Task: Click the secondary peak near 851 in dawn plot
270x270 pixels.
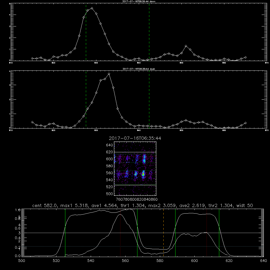Action: click(x=186, y=46)
